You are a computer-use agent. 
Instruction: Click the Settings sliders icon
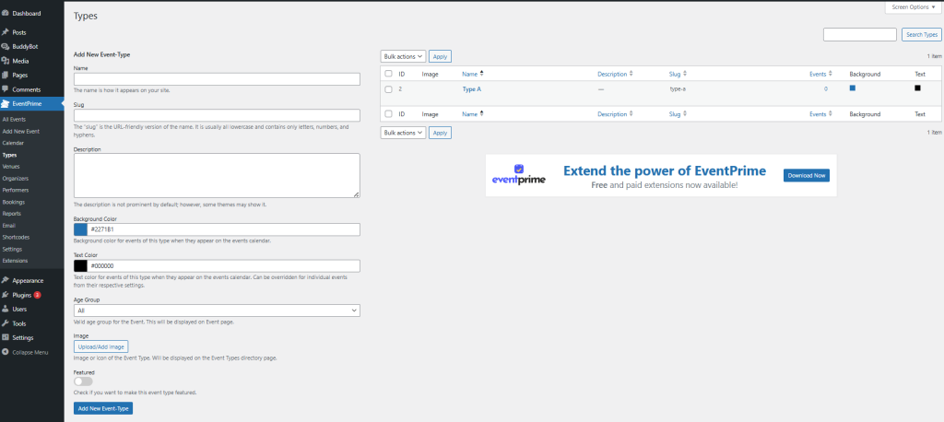pos(6,338)
